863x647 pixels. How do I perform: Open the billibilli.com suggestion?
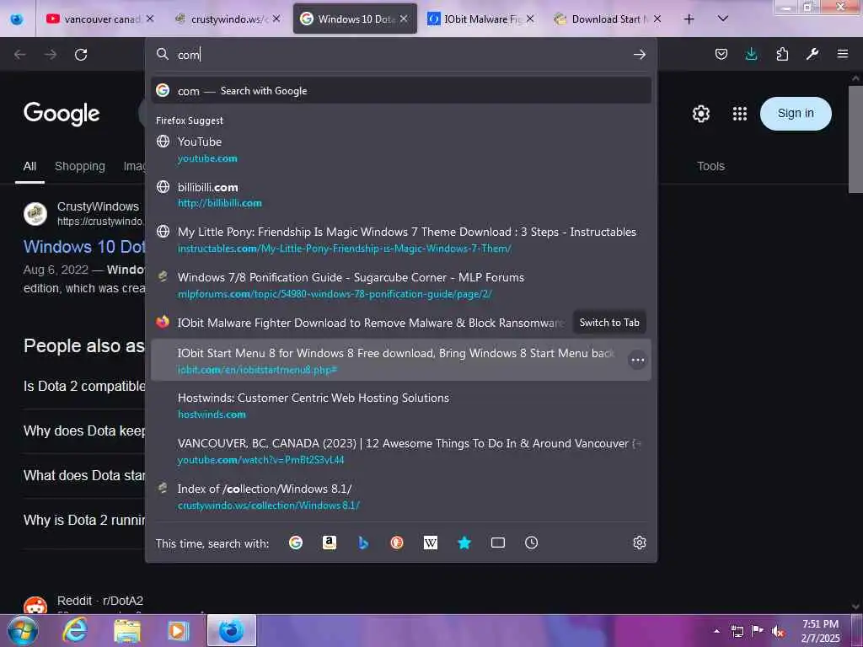400,195
